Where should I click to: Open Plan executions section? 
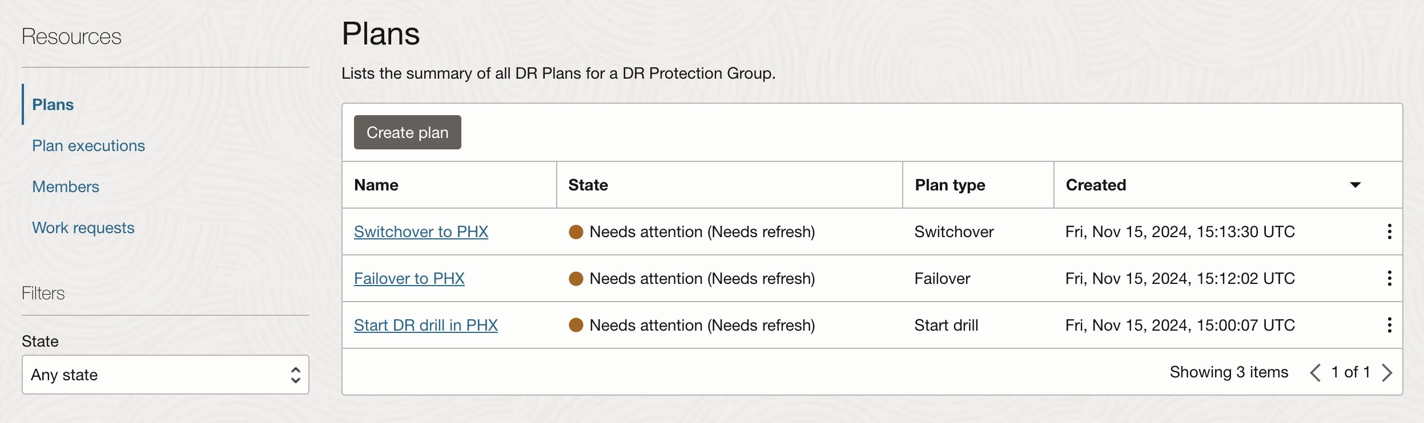point(89,146)
